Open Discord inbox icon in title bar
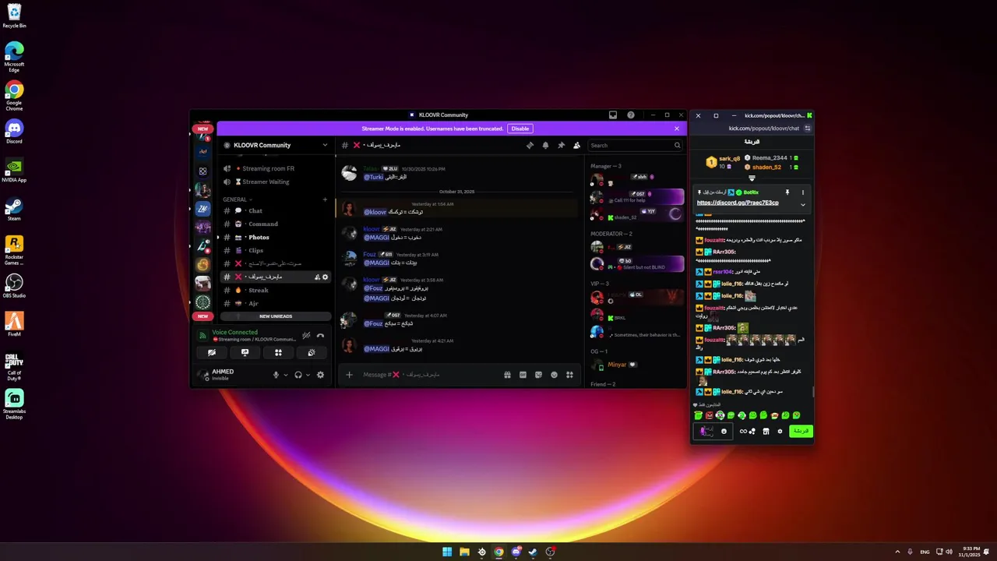This screenshot has height=561, width=997. coord(613,115)
